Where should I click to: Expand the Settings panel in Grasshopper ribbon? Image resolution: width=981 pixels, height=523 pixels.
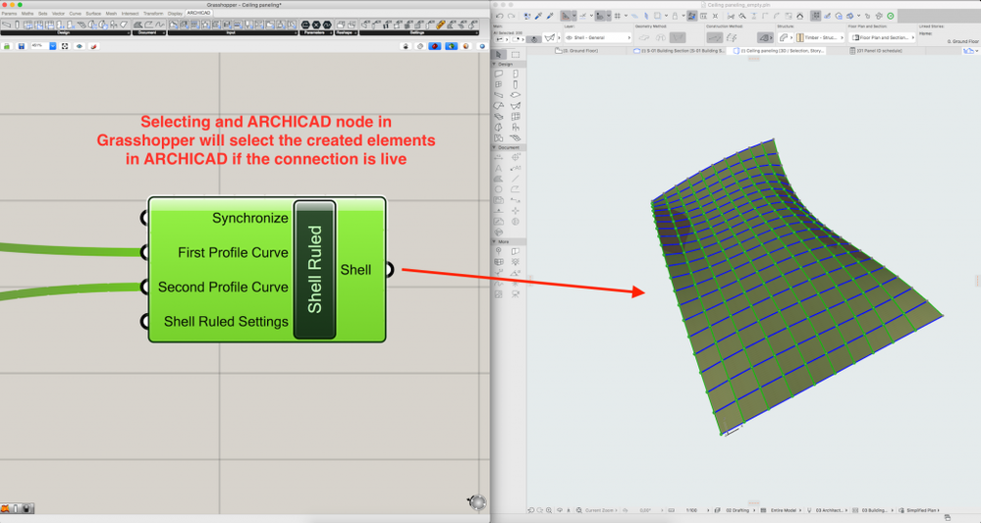click(x=419, y=32)
